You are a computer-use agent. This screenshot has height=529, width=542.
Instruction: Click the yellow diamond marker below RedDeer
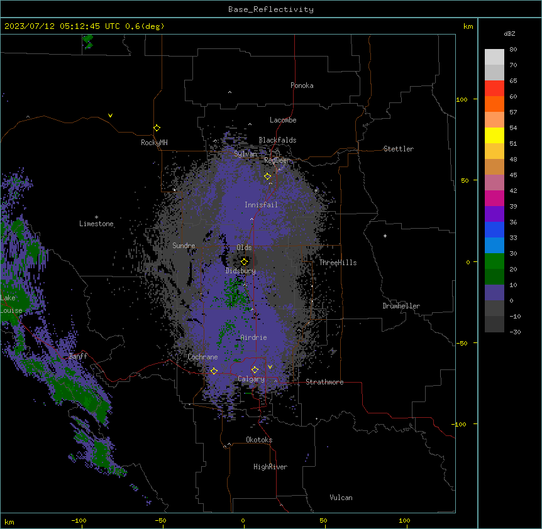click(x=267, y=177)
